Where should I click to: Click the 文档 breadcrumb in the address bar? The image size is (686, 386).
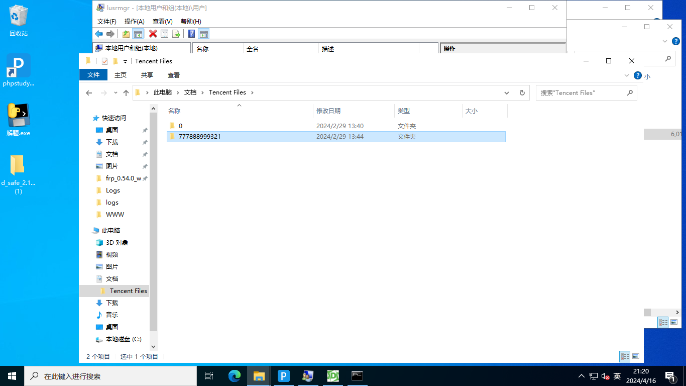coord(190,93)
